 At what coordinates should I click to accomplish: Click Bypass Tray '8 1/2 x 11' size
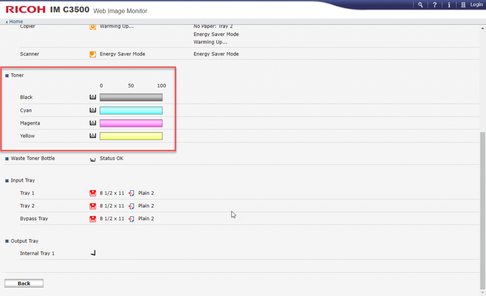pos(112,218)
